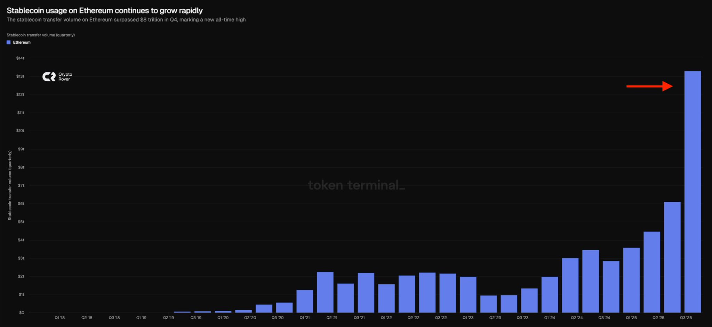Click the '$11t' y-axis tick label
Image resolution: width=712 pixels, height=327 pixels.
pos(21,113)
